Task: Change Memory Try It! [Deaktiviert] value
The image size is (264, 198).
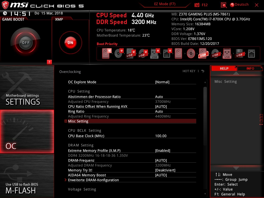Action: (x=132, y=170)
